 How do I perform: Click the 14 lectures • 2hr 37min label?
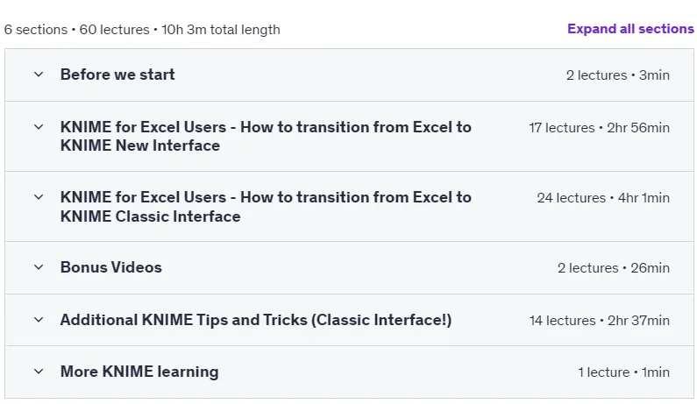[x=599, y=321]
